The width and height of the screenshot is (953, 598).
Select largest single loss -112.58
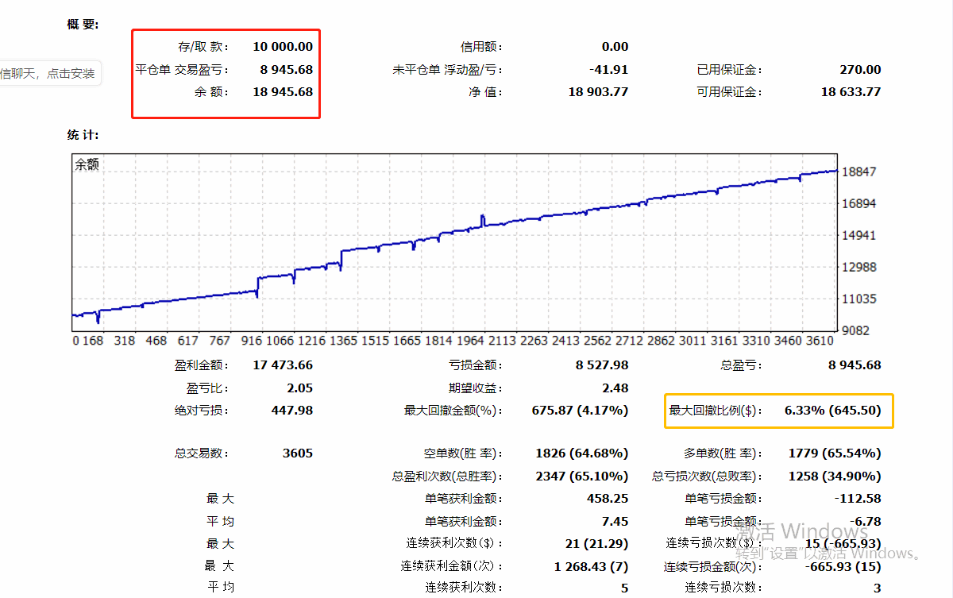tap(858, 499)
